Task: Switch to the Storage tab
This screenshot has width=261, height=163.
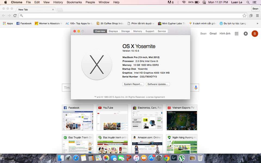Action: [x=125, y=31]
